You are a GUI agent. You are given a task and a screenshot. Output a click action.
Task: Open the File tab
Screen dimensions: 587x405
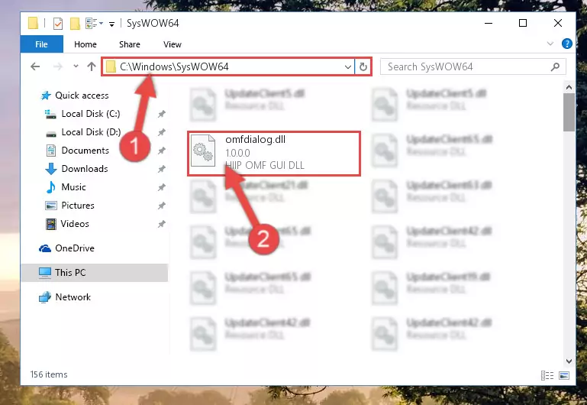coord(41,44)
